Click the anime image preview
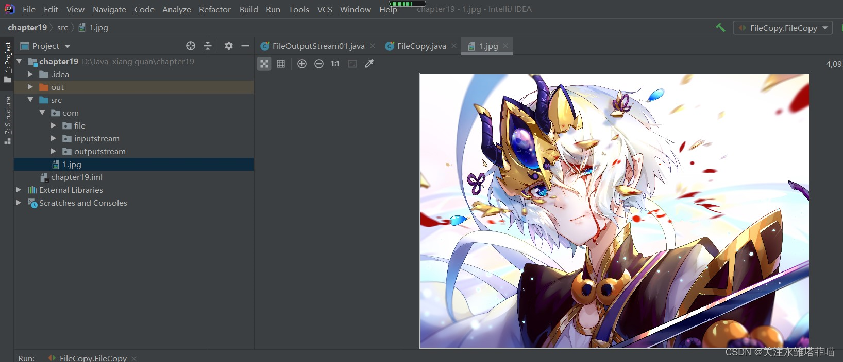This screenshot has width=843, height=362. pos(615,211)
